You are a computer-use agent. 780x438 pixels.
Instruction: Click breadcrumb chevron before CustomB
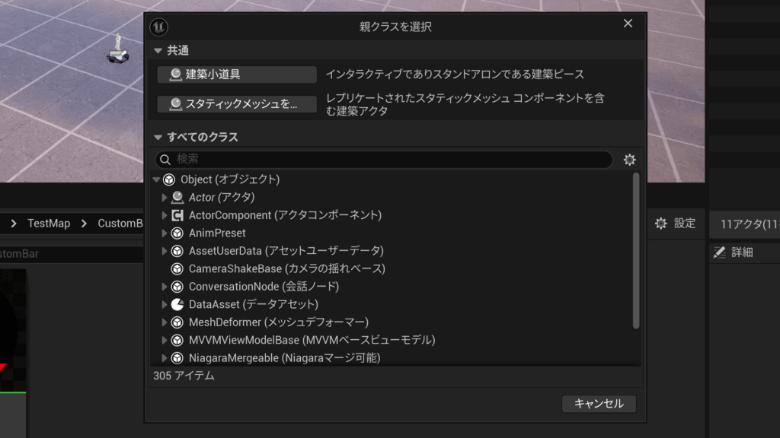click(x=84, y=224)
